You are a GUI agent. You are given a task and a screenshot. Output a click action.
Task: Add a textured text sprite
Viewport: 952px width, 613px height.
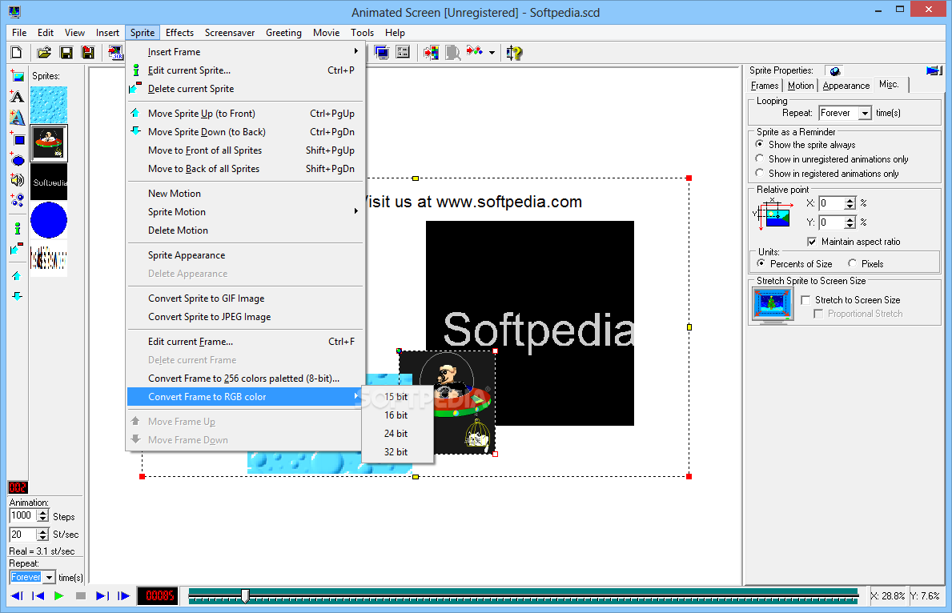(18, 117)
